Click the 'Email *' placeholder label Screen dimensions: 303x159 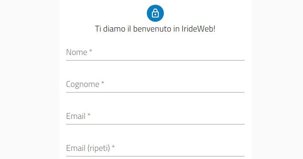coord(78,116)
